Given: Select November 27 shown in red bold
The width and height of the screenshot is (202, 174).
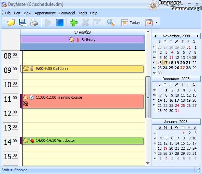Looking at the screenshot, I should click(x=183, y=68).
